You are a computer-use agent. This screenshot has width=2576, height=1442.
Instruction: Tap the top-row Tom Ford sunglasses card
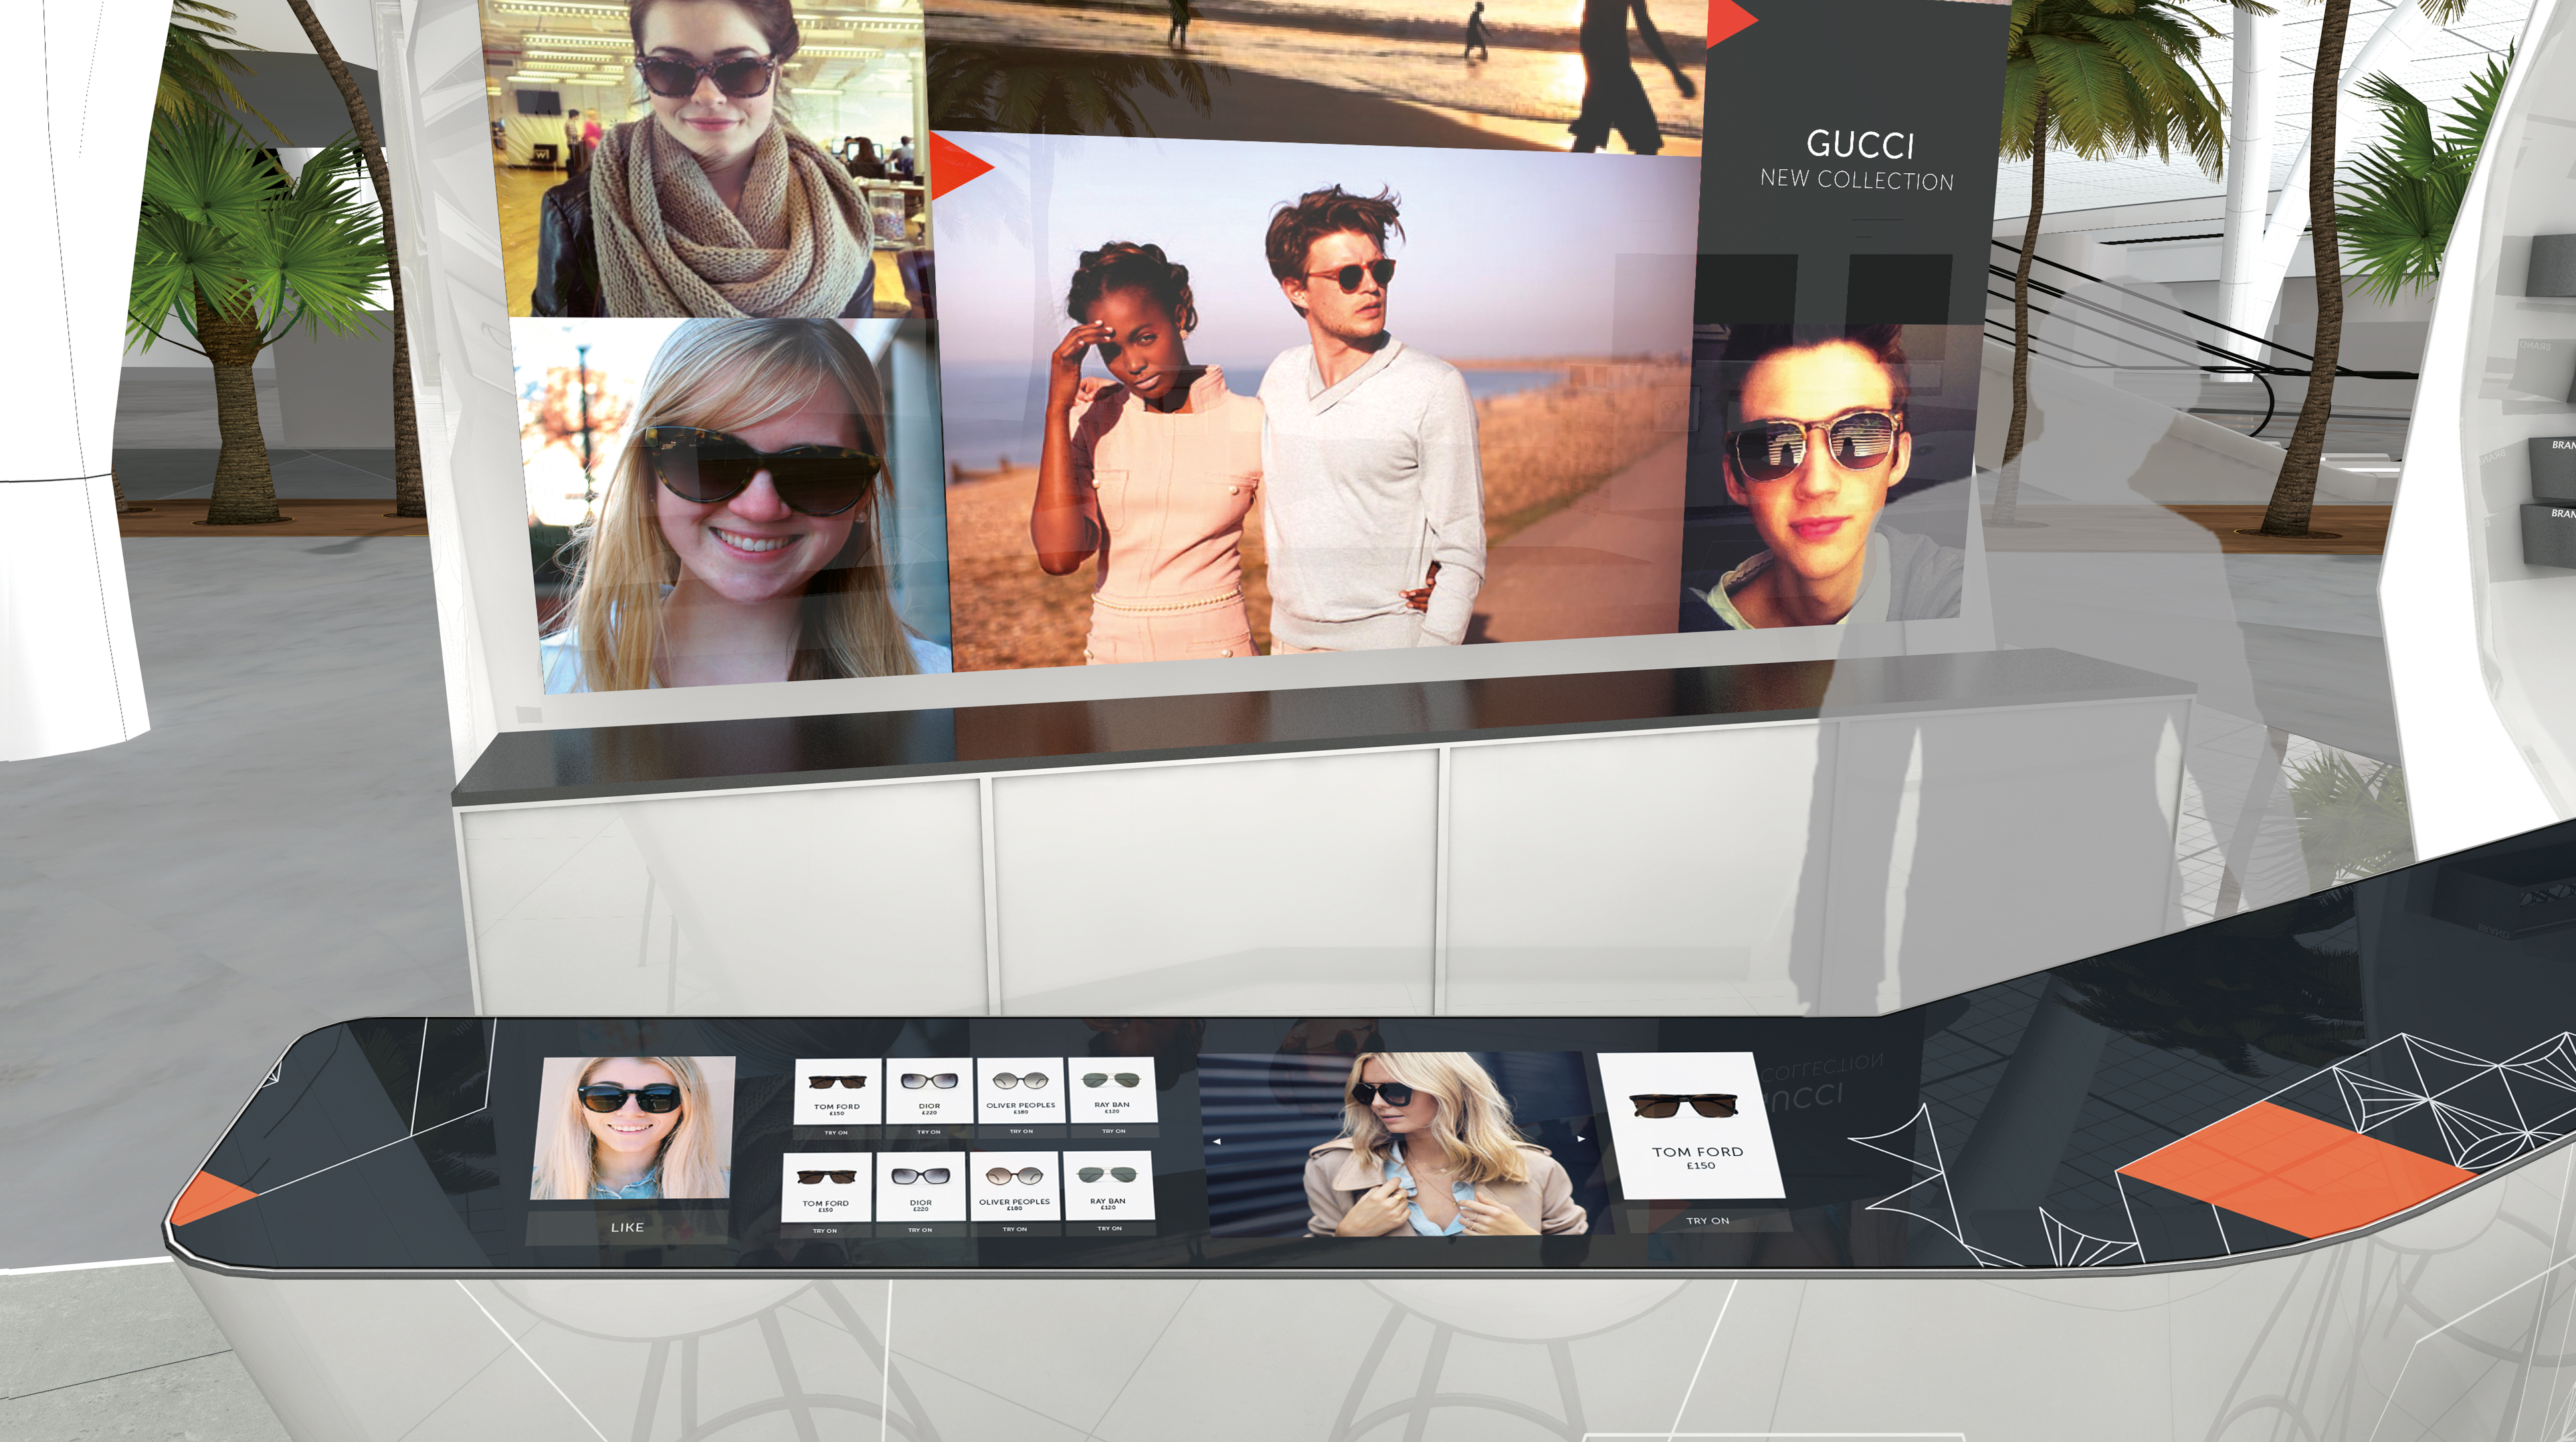point(837,1091)
